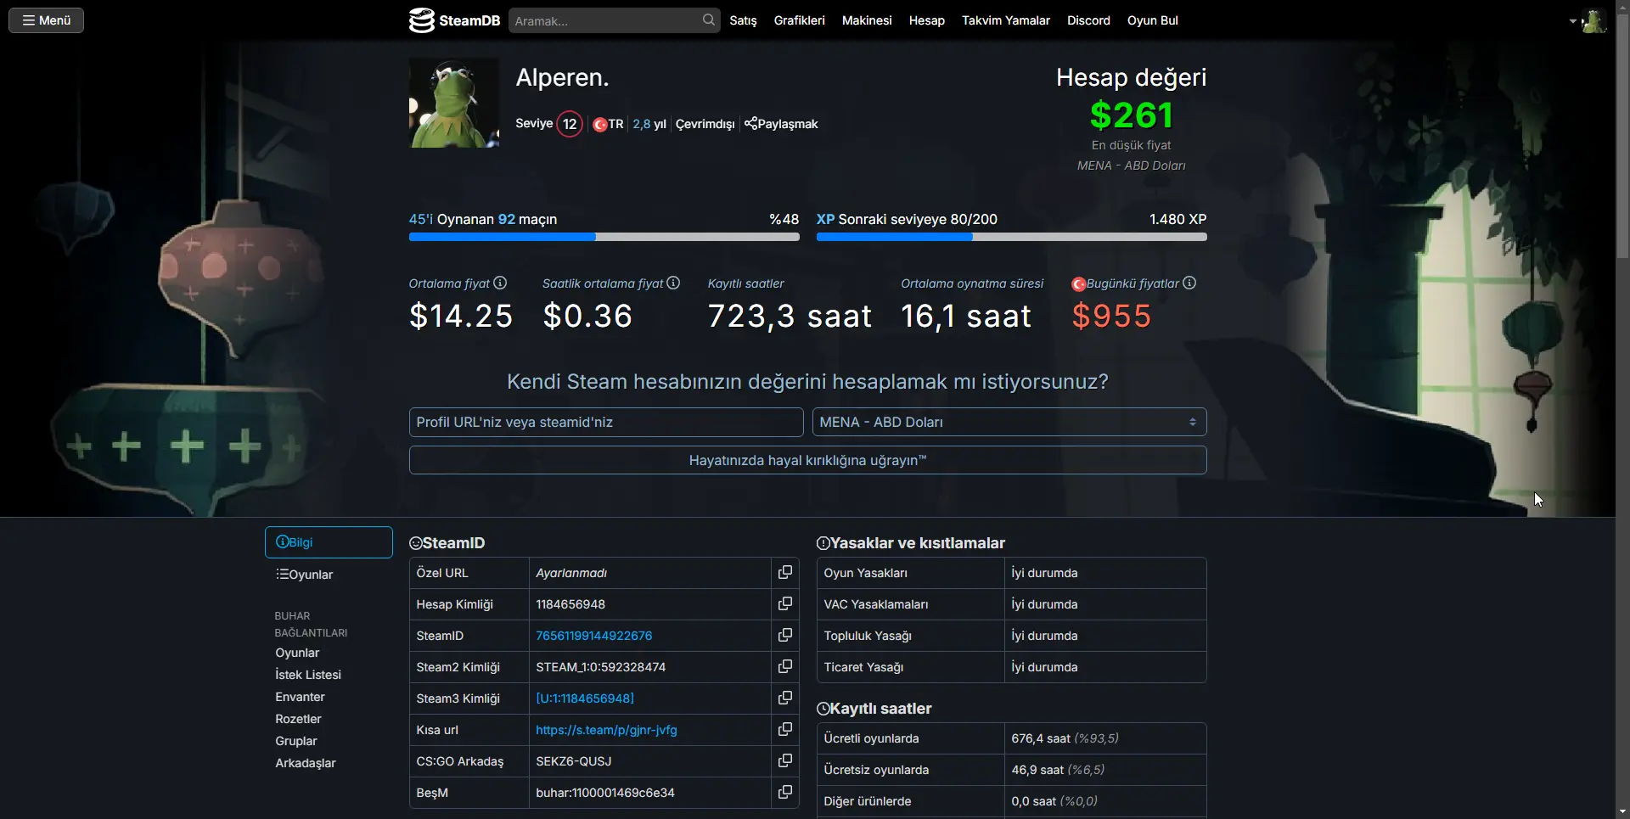Click the Kayıtlı saatler heading
Image resolution: width=1630 pixels, height=819 pixels.
[x=874, y=709]
